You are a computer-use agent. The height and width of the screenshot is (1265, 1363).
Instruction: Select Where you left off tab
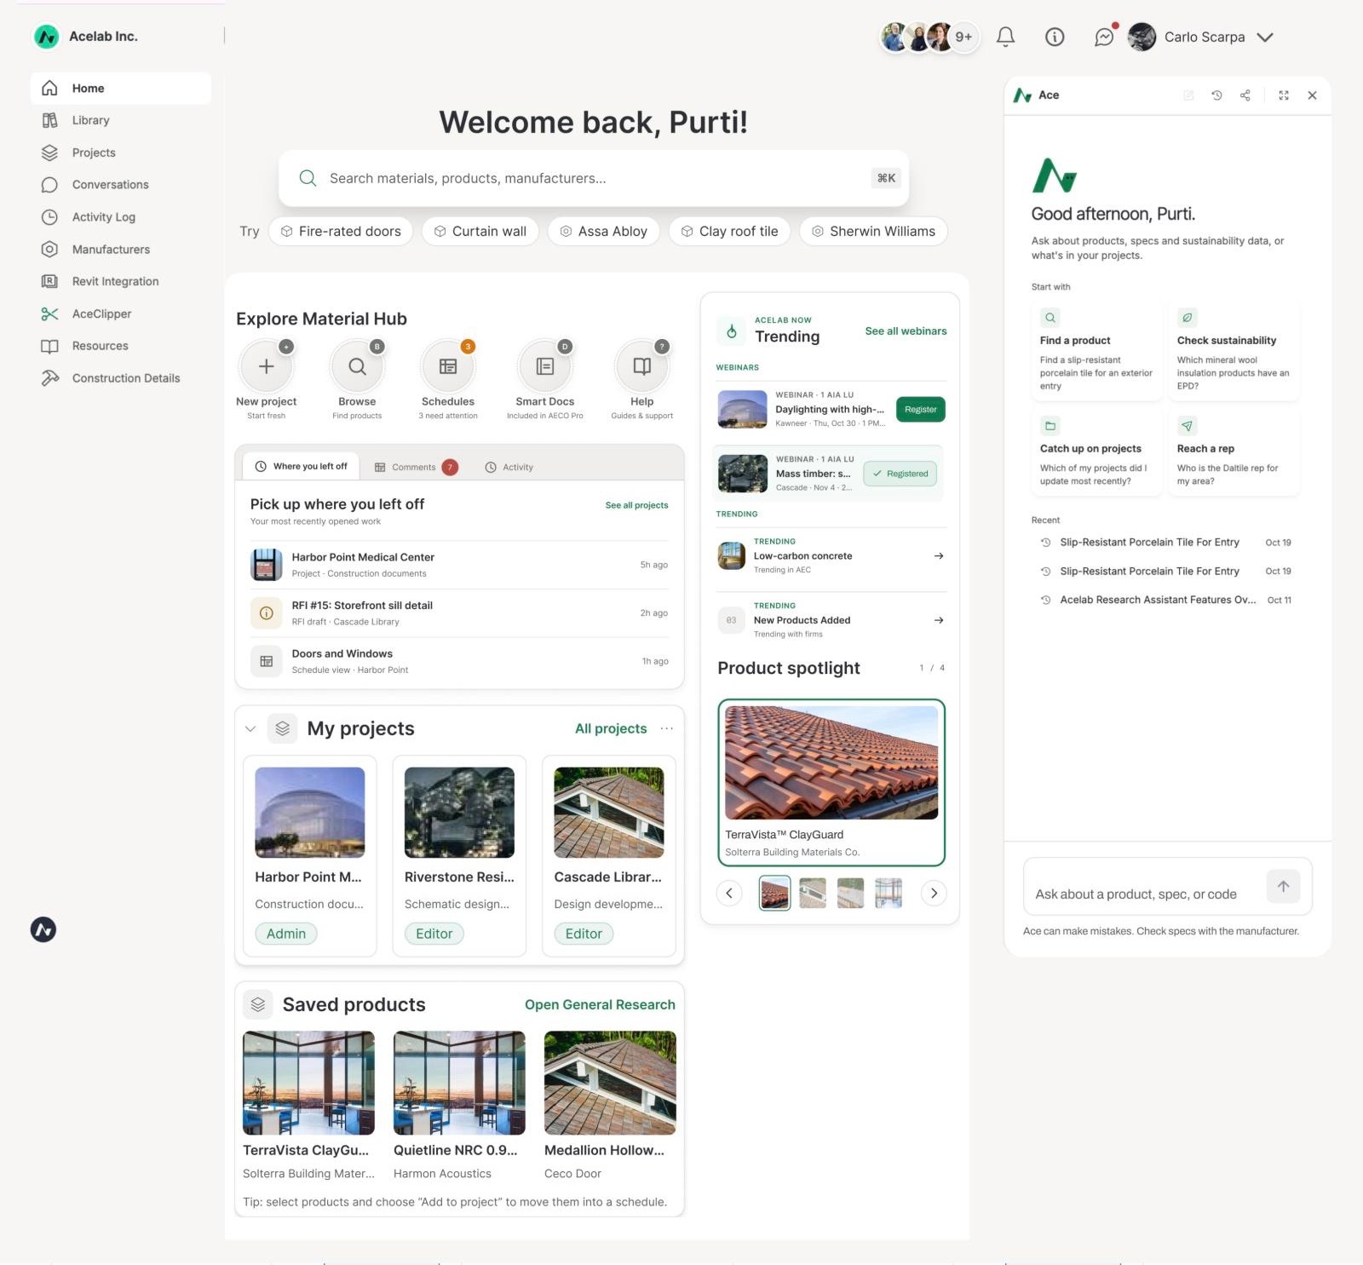[301, 466]
